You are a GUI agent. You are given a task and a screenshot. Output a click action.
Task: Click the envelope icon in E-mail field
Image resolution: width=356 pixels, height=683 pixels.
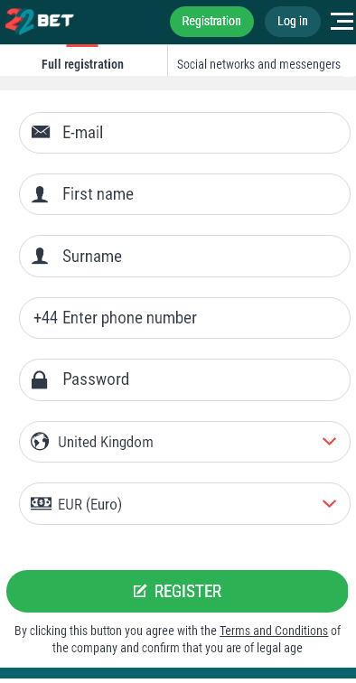[x=41, y=132]
